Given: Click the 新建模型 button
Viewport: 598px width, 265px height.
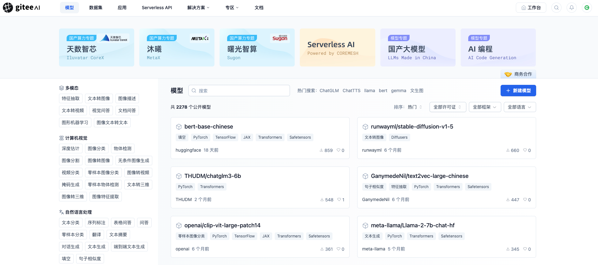Looking at the screenshot, I should pos(518,91).
